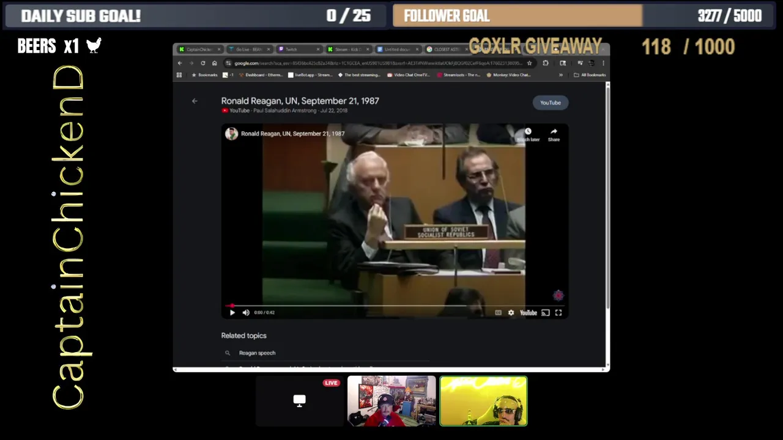Switch to the 'Go Live - BEAM' tab
This screenshot has height=440, width=783.
coord(248,50)
